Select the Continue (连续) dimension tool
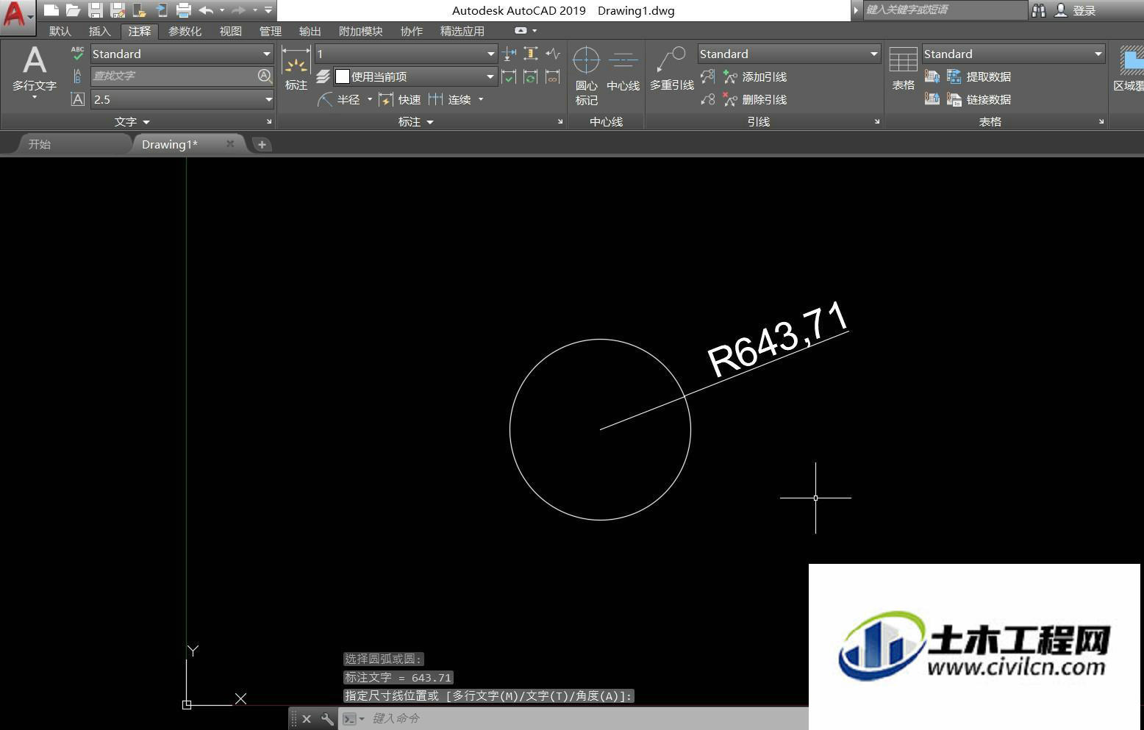 pos(450,99)
